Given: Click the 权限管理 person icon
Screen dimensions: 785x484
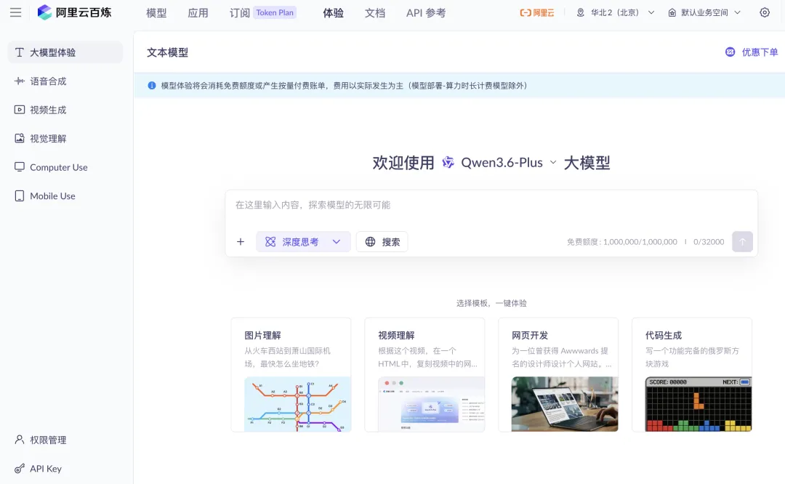Looking at the screenshot, I should [x=20, y=440].
